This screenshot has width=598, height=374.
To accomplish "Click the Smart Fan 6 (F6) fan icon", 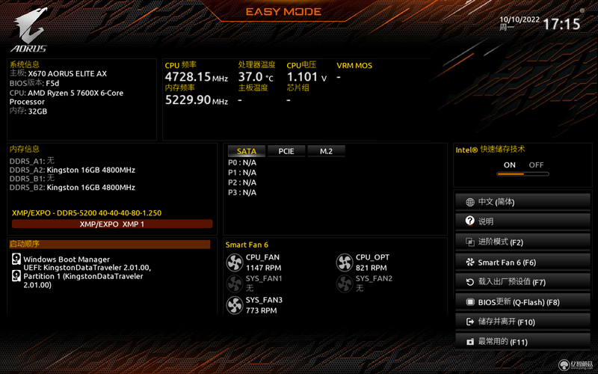I will 470,263.
